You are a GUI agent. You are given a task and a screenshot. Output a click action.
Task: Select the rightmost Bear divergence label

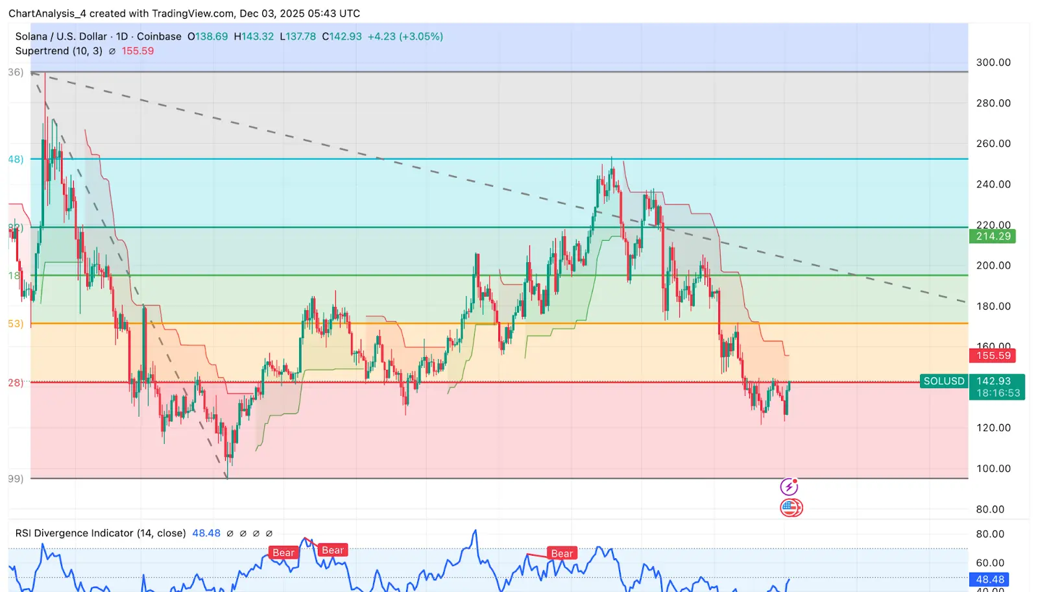[x=562, y=553]
